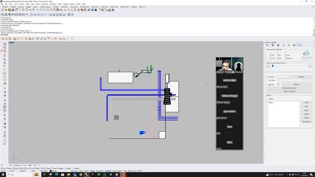
Task: Click the Top viewport title dropdown
Action: (11, 43)
